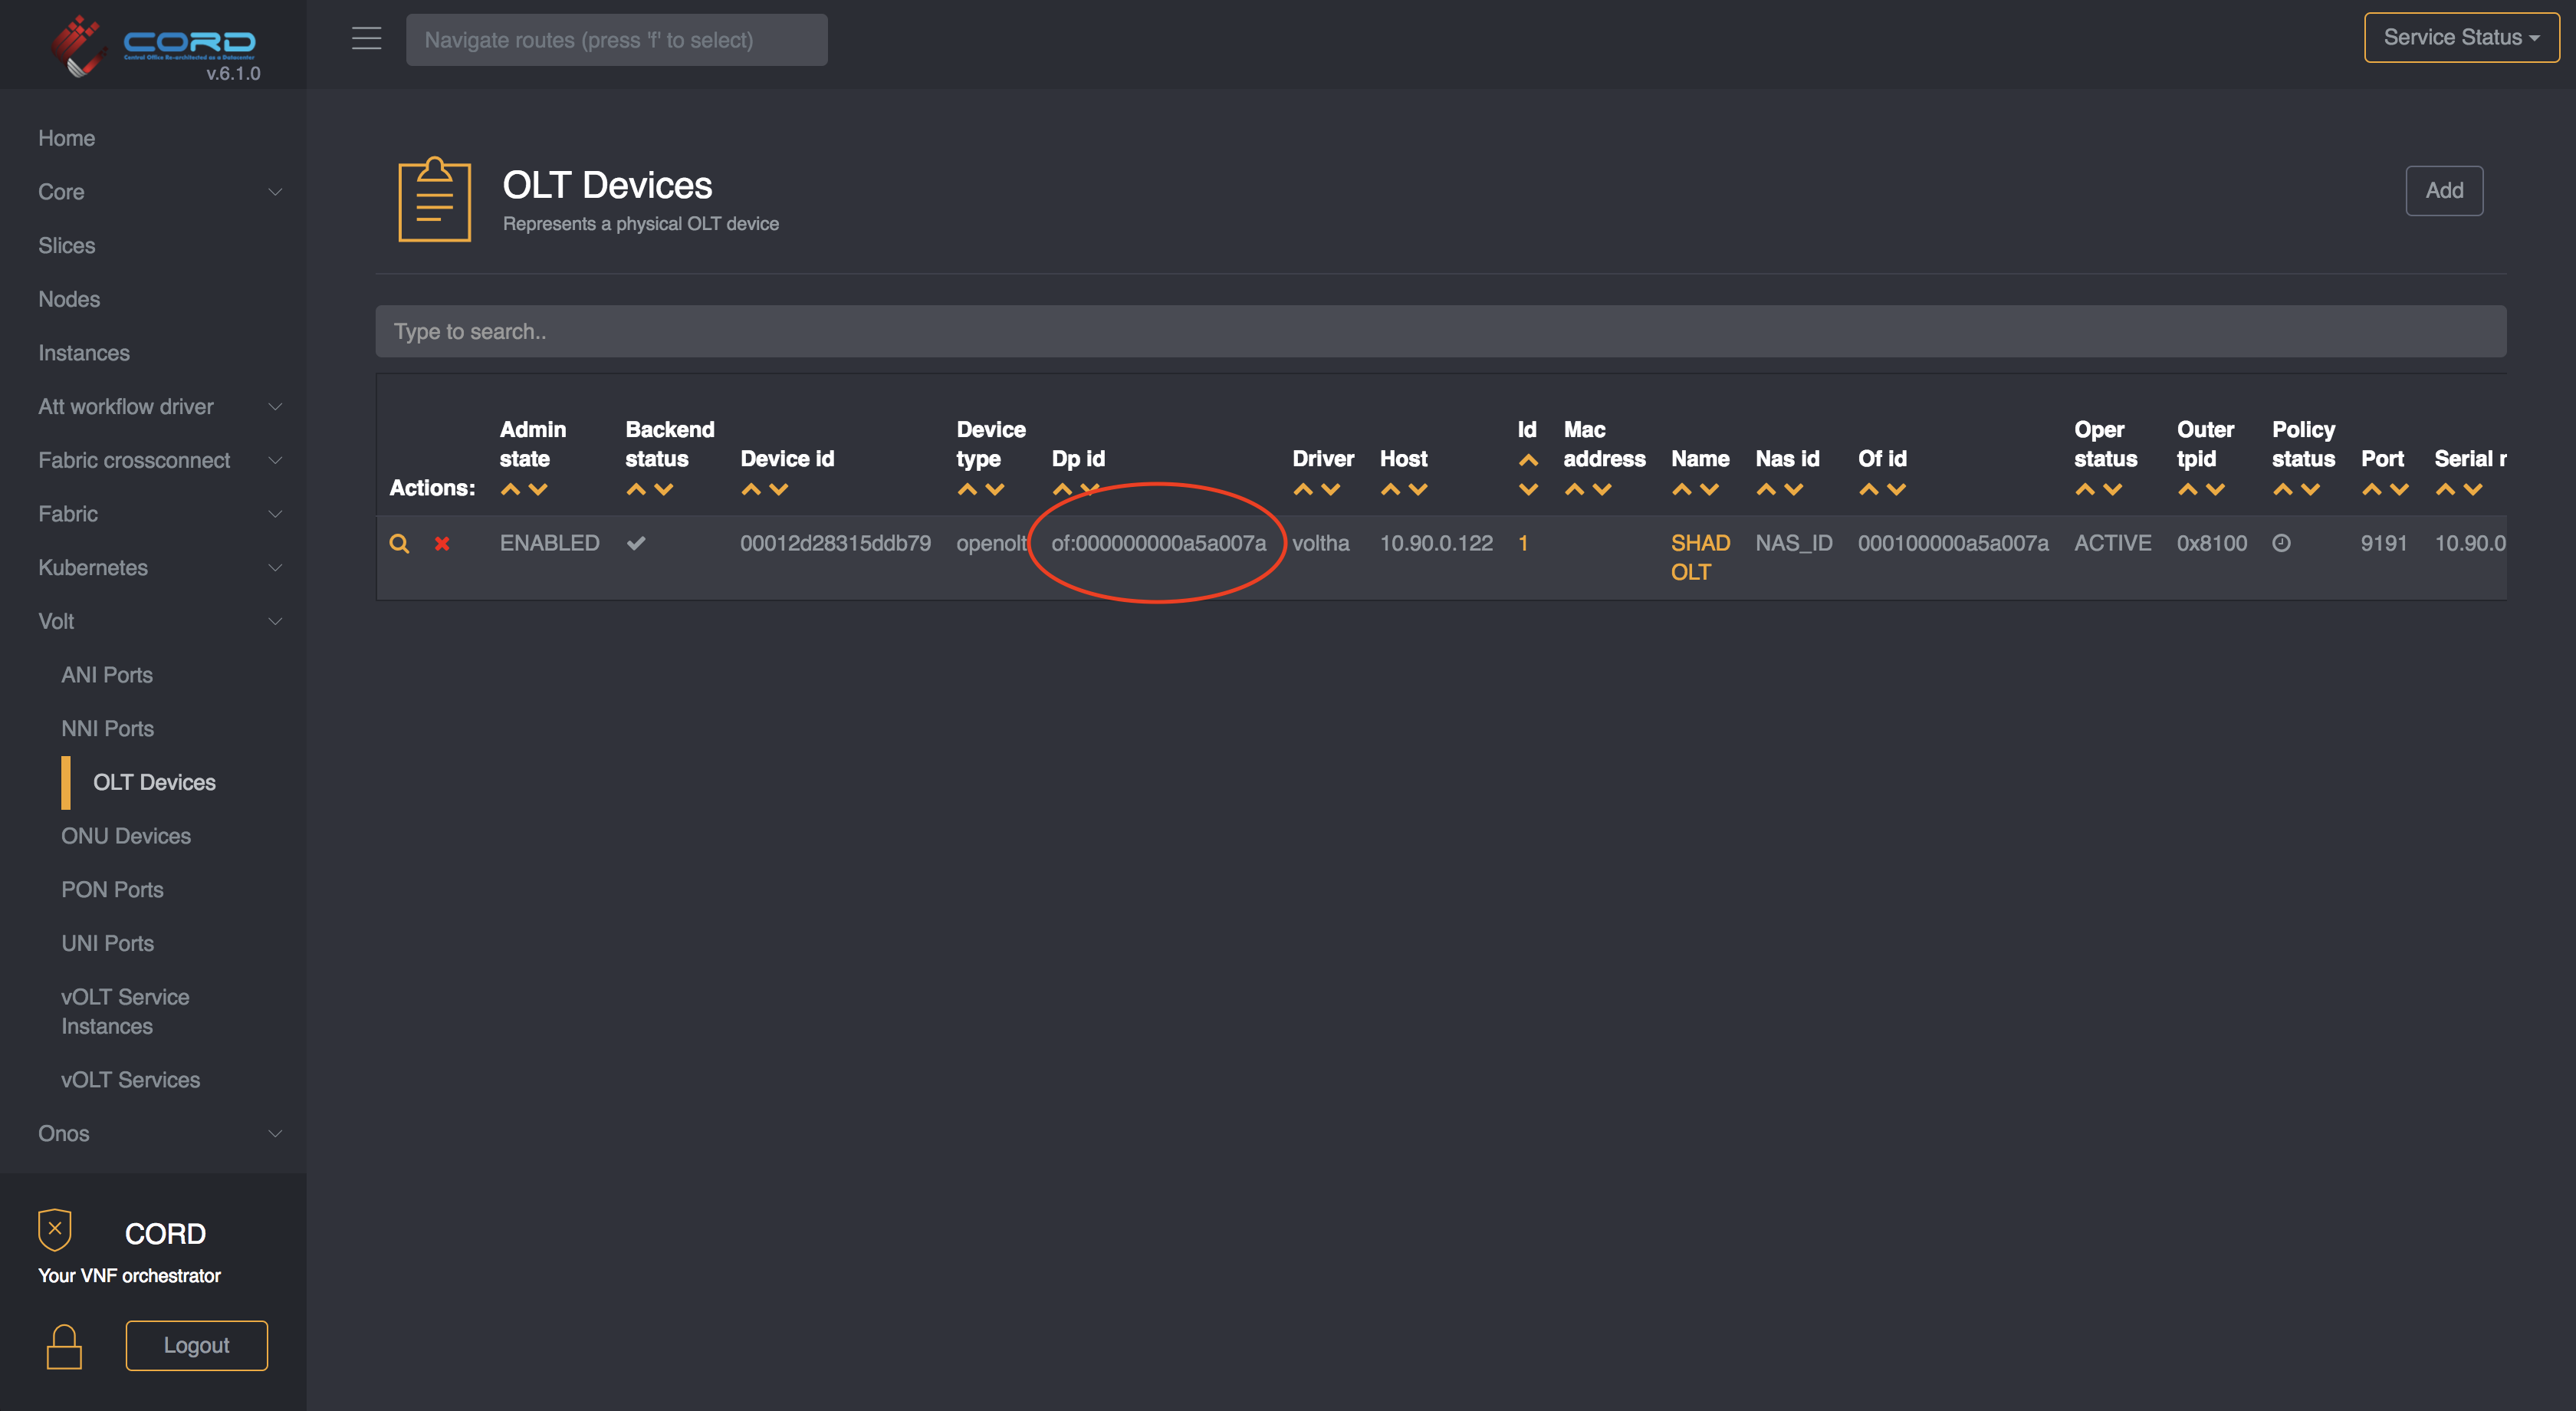Click the Type to search field

[1441, 331]
